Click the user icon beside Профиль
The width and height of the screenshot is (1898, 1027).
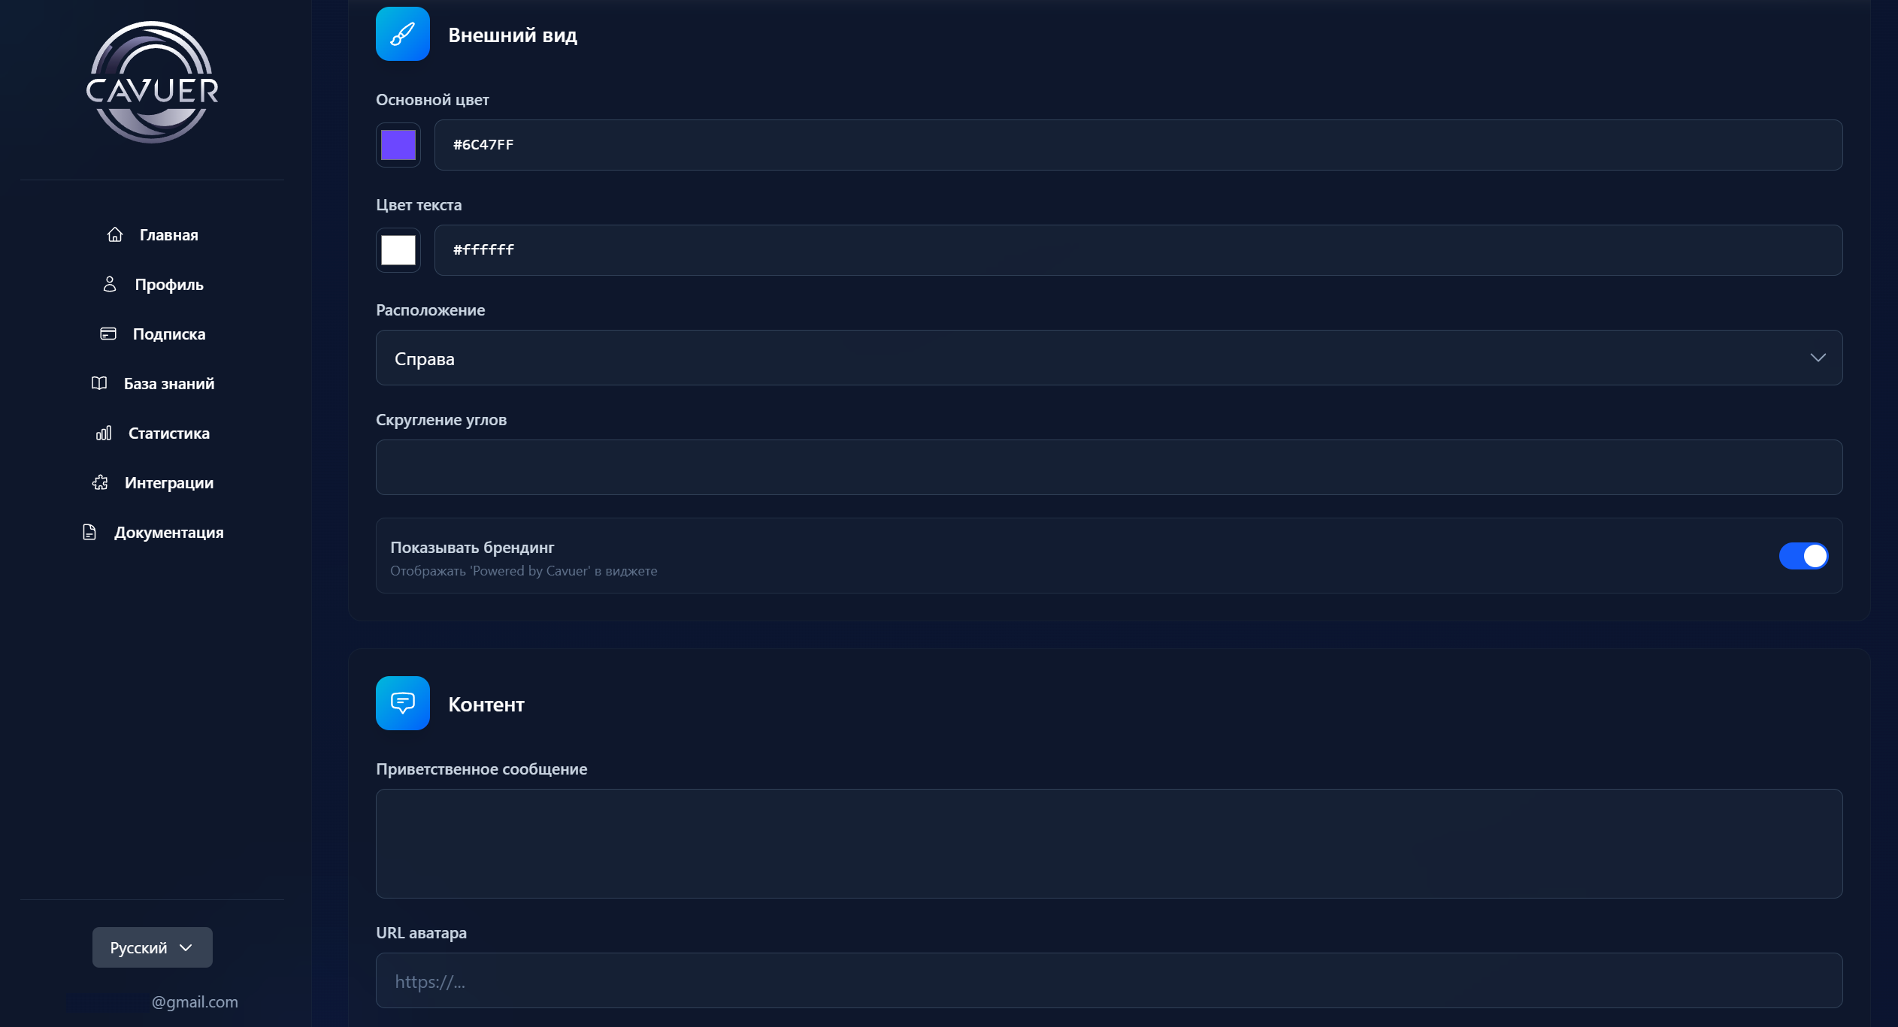click(x=110, y=284)
